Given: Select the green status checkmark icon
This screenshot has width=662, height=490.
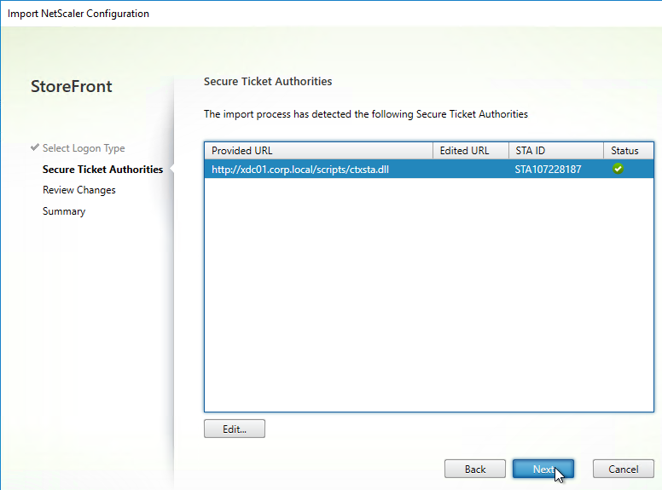Looking at the screenshot, I should (618, 169).
